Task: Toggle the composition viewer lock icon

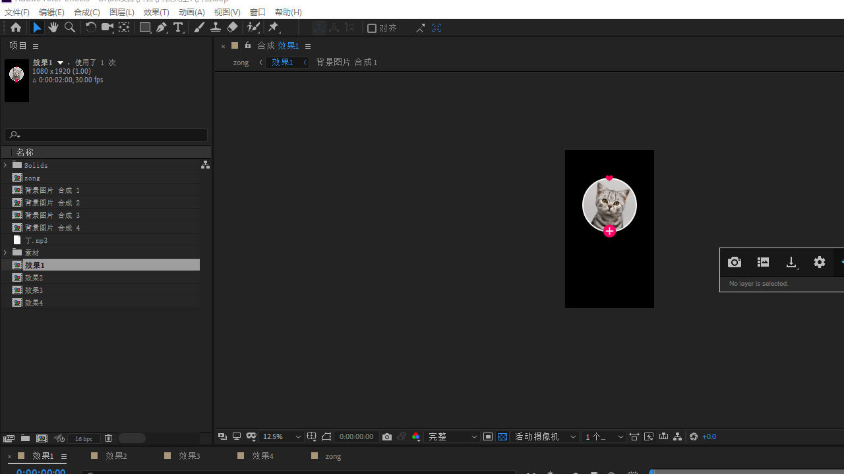Action: [x=248, y=45]
